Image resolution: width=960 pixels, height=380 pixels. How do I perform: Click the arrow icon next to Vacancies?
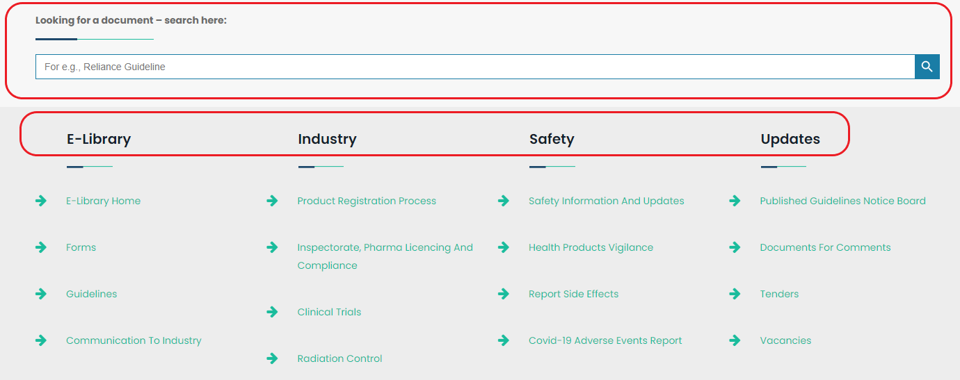tap(735, 340)
